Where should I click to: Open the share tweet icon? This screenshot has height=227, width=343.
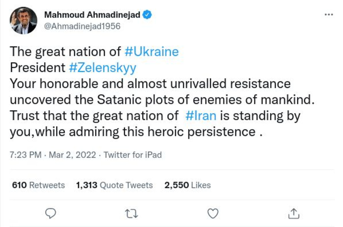click(293, 213)
